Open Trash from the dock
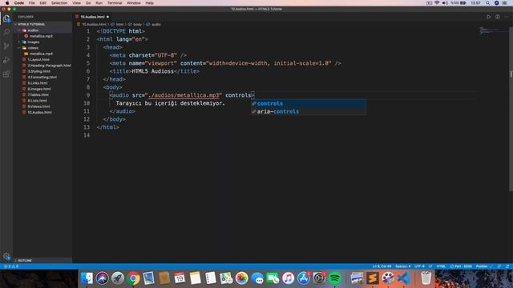Screen dimensions: 513x288 [426, 278]
